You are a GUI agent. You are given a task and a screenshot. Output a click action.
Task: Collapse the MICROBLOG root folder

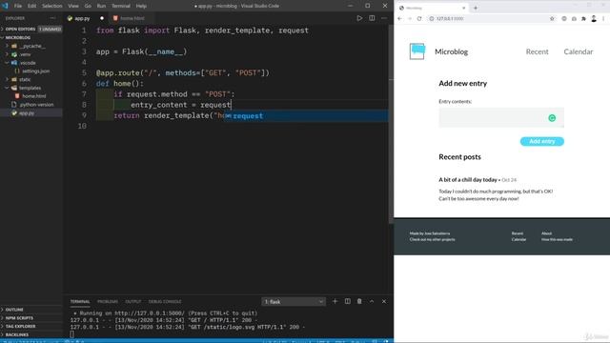click(x=18, y=38)
